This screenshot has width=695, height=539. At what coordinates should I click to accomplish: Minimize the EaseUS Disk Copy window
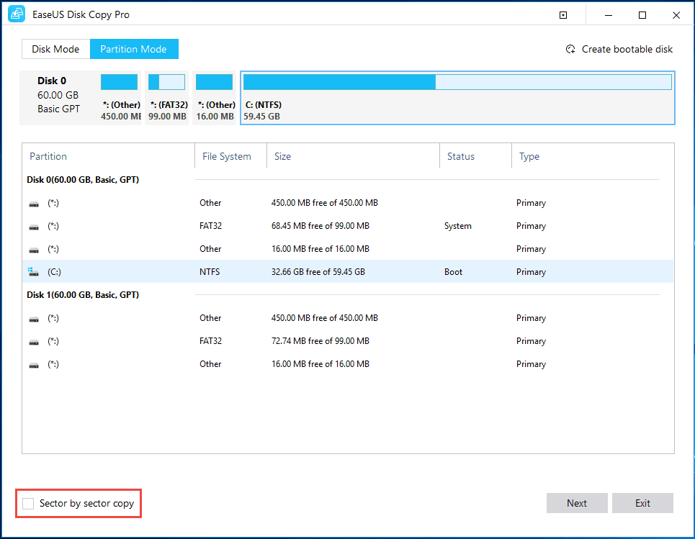(609, 15)
